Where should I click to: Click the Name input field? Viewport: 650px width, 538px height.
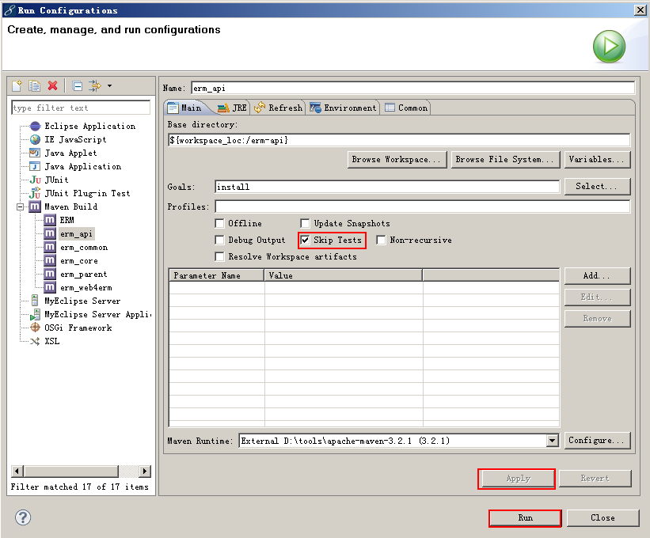pos(413,88)
